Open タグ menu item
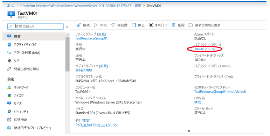 click(x=34, y=61)
